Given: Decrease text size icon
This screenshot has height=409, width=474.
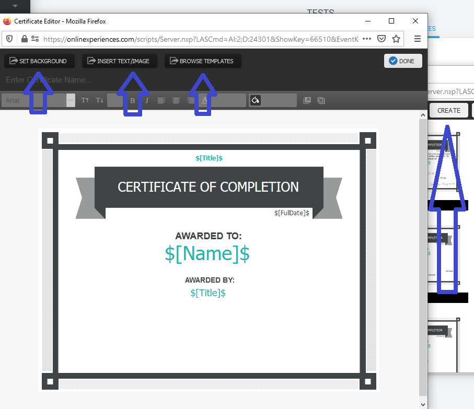Looking at the screenshot, I should click(99, 100).
